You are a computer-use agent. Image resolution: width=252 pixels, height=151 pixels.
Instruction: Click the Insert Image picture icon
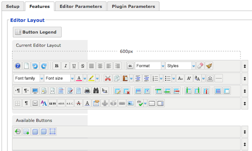tap(131, 103)
